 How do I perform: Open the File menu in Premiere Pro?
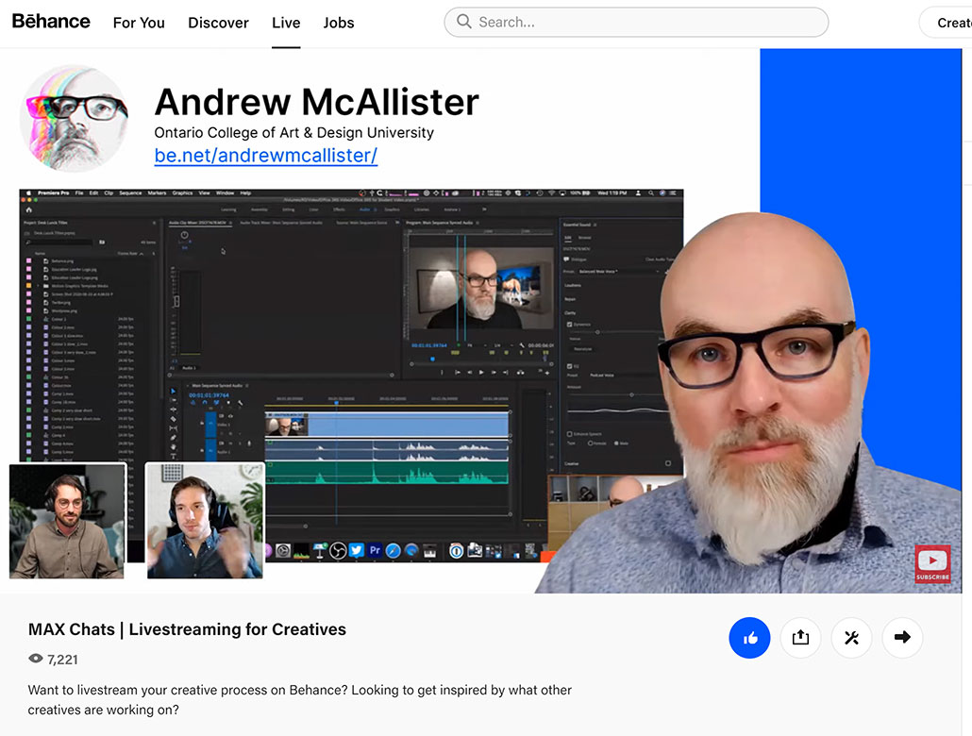coord(79,193)
